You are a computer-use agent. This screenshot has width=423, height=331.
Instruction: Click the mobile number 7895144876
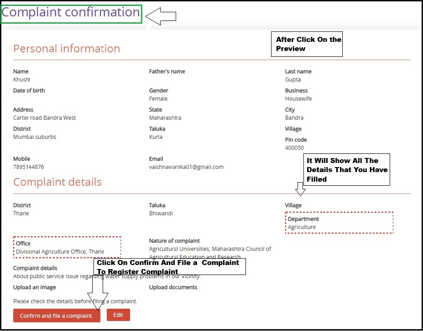tap(29, 167)
